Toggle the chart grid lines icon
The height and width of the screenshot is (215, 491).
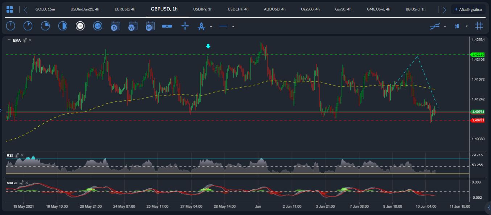(x=479, y=26)
